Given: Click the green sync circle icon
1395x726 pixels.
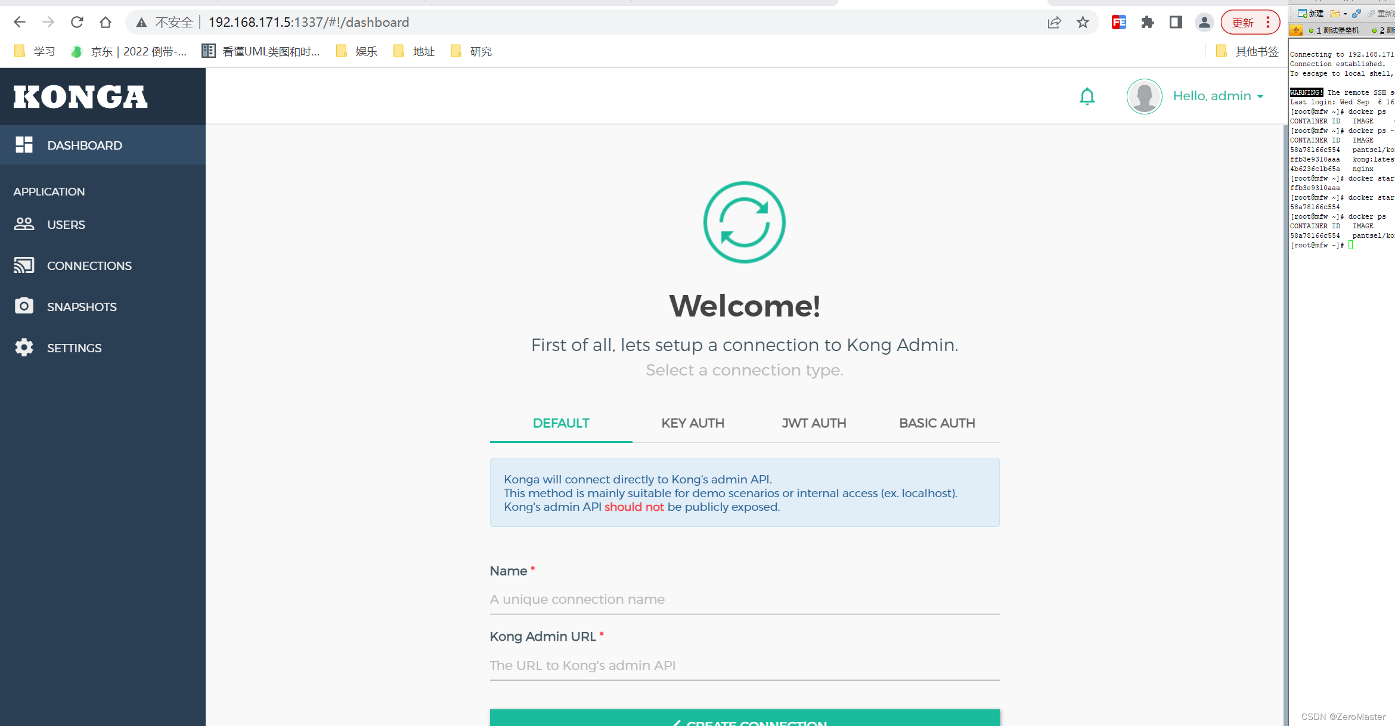Looking at the screenshot, I should pos(745,222).
